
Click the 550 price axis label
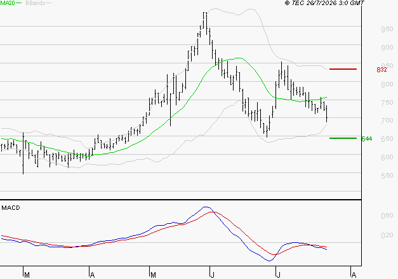[387, 176]
